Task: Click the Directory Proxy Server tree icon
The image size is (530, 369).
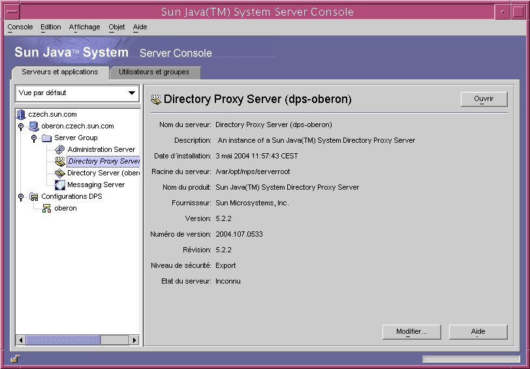Action: (x=60, y=162)
